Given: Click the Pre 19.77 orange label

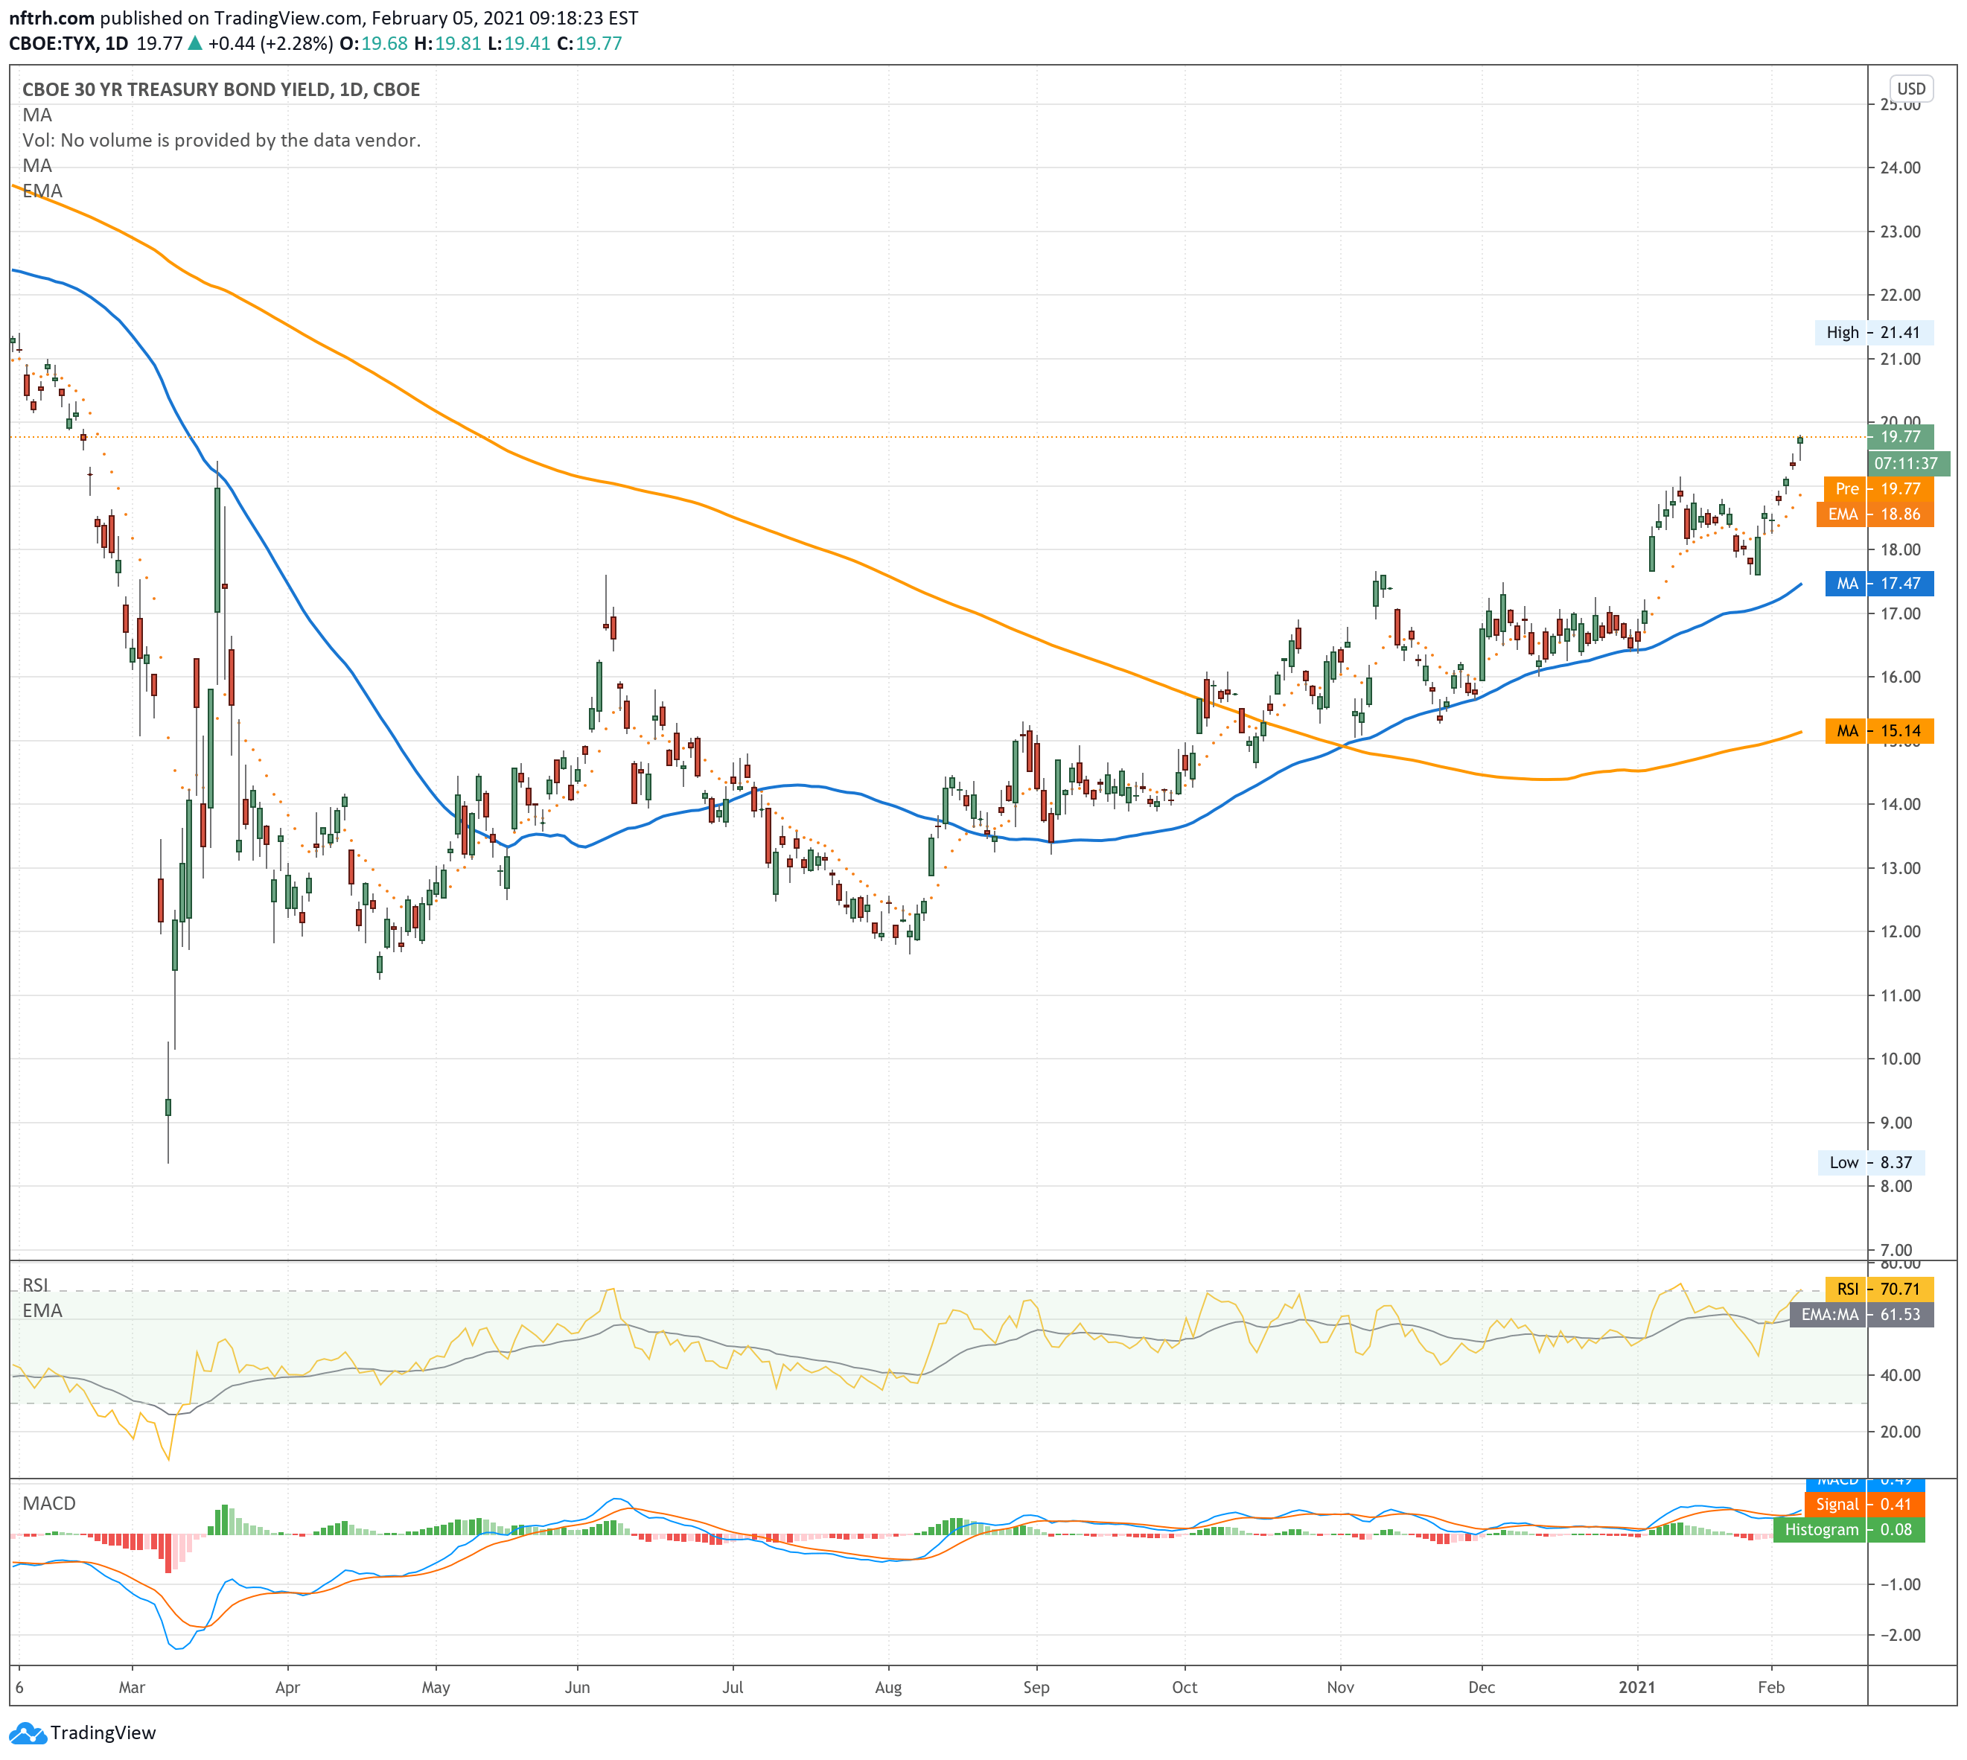Looking at the screenshot, I should [1878, 489].
